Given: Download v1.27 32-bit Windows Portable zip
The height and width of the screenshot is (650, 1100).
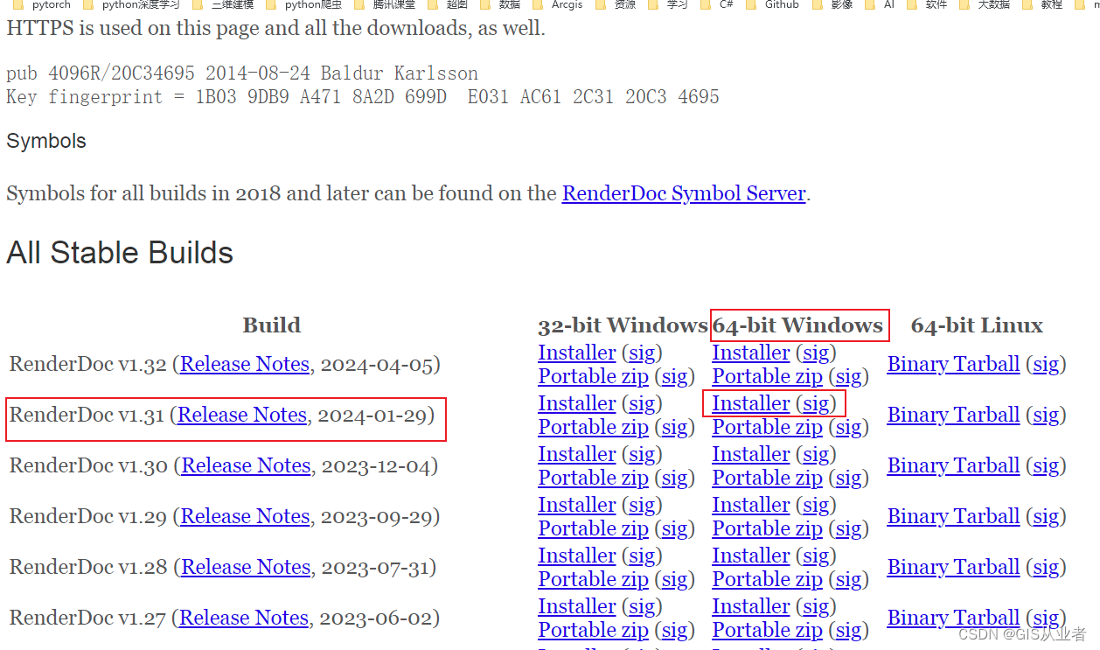Looking at the screenshot, I should click(x=593, y=630).
